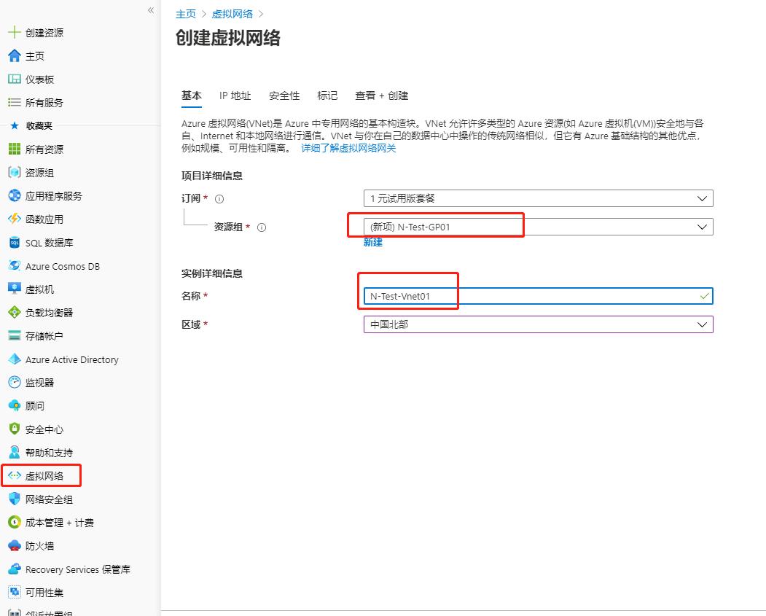Open the 资源组 cube icon

click(15, 173)
